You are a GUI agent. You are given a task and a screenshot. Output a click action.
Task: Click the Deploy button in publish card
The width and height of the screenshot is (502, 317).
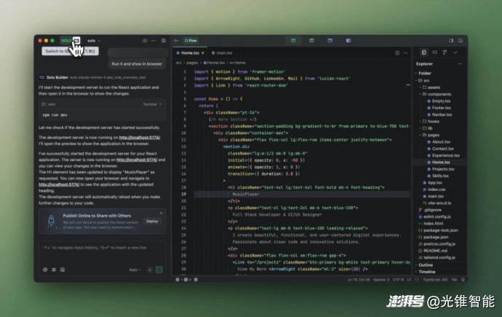click(x=152, y=220)
